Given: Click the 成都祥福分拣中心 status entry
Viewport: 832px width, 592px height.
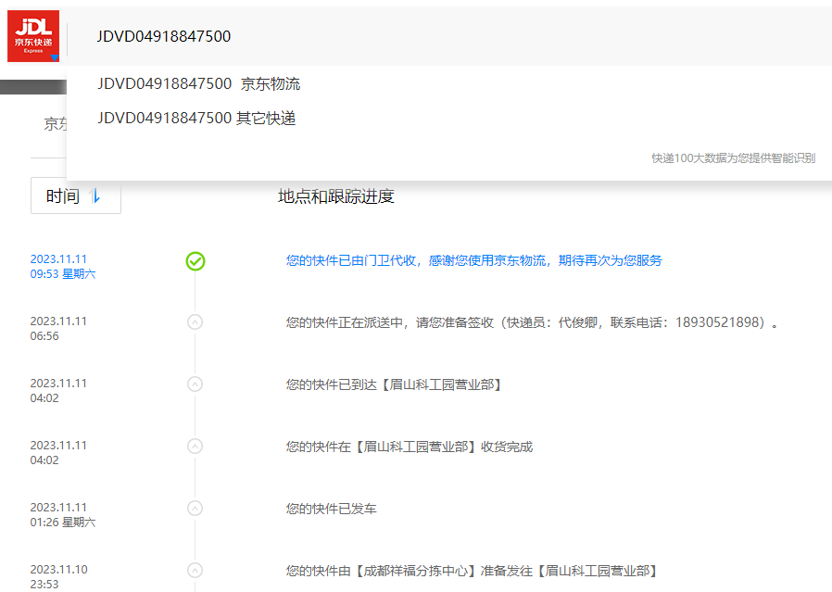Looking at the screenshot, I should [x=472, y=571].
